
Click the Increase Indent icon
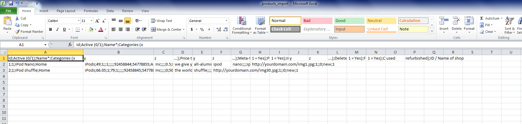[144, 29]
